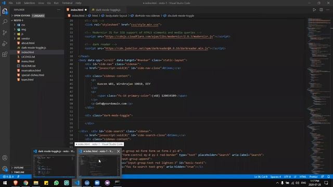Click Prettier in the status bar

click(313, 177)
